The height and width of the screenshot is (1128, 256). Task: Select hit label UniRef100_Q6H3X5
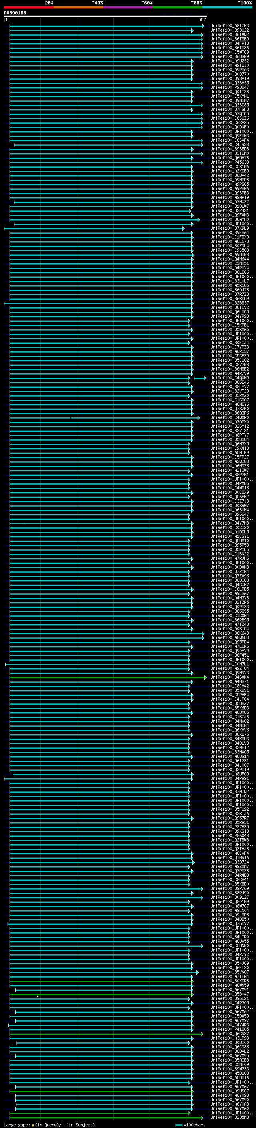pos(230,444)
